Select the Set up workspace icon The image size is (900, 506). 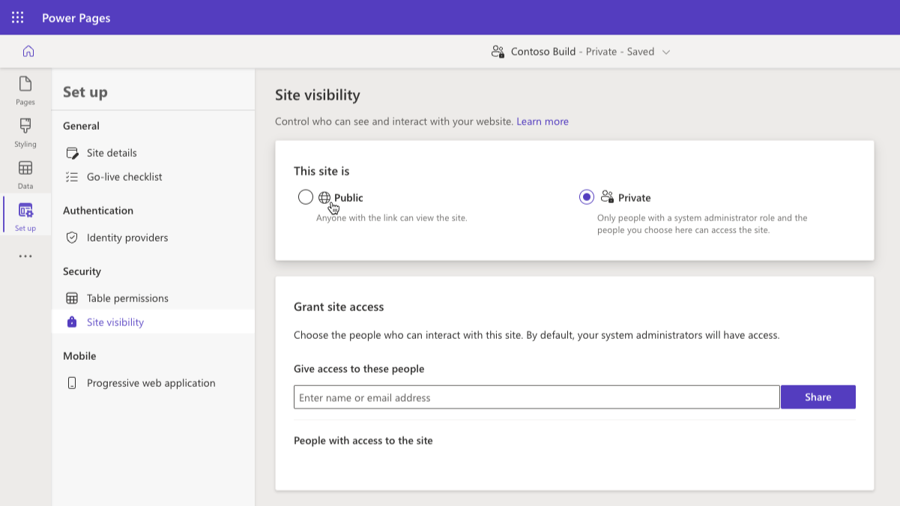25,215
